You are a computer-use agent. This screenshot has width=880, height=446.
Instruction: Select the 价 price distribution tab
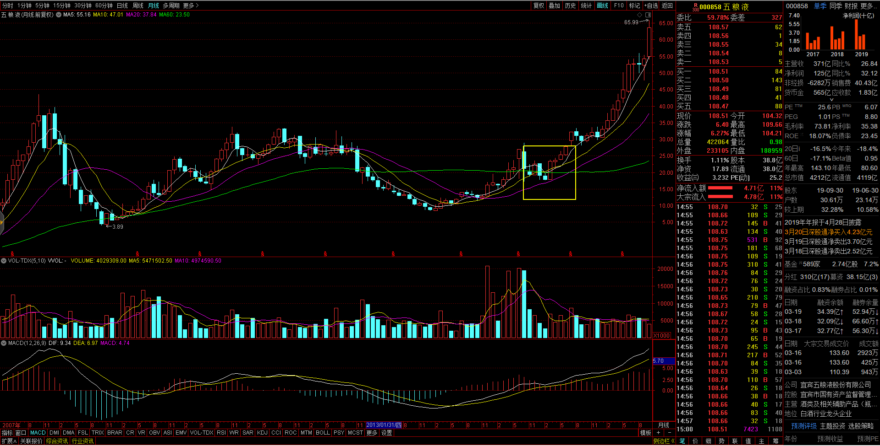click(696, 441)
